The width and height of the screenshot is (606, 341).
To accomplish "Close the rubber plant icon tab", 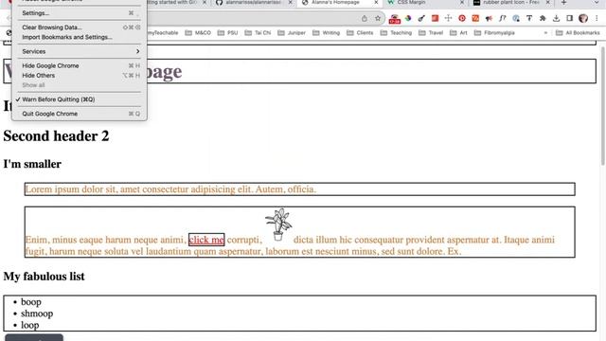I will coord(547,3).
